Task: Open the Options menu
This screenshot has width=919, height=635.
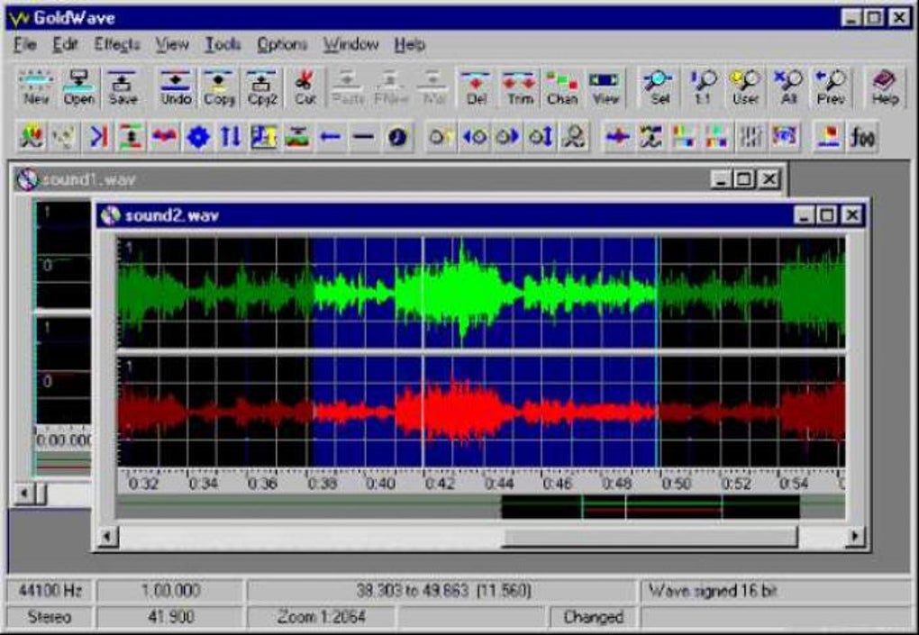Action: (282, 44)
